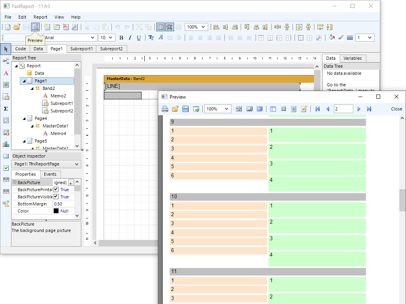Switch to the Subreport1 tab
Screen dimensions: 406x304
[x=81, y=49]
